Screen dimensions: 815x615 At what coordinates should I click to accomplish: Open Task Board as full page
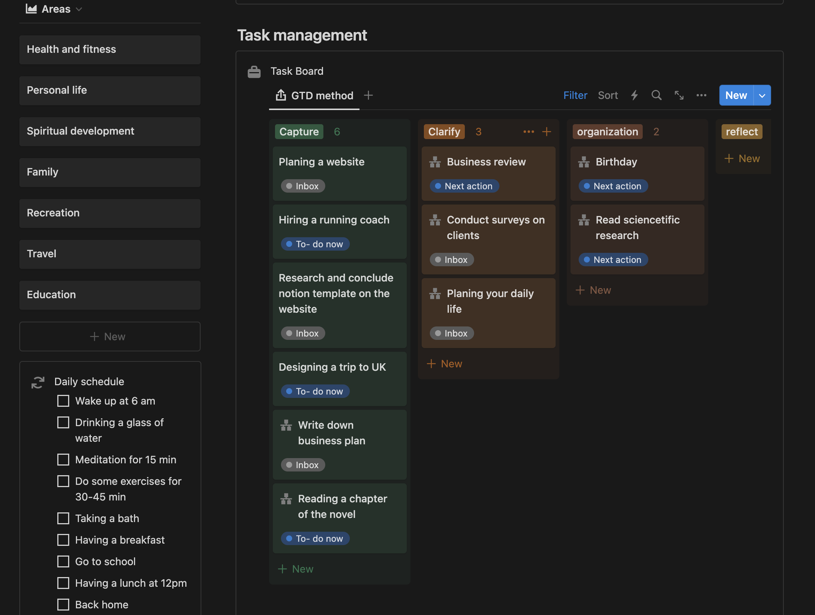click(679, 95)
